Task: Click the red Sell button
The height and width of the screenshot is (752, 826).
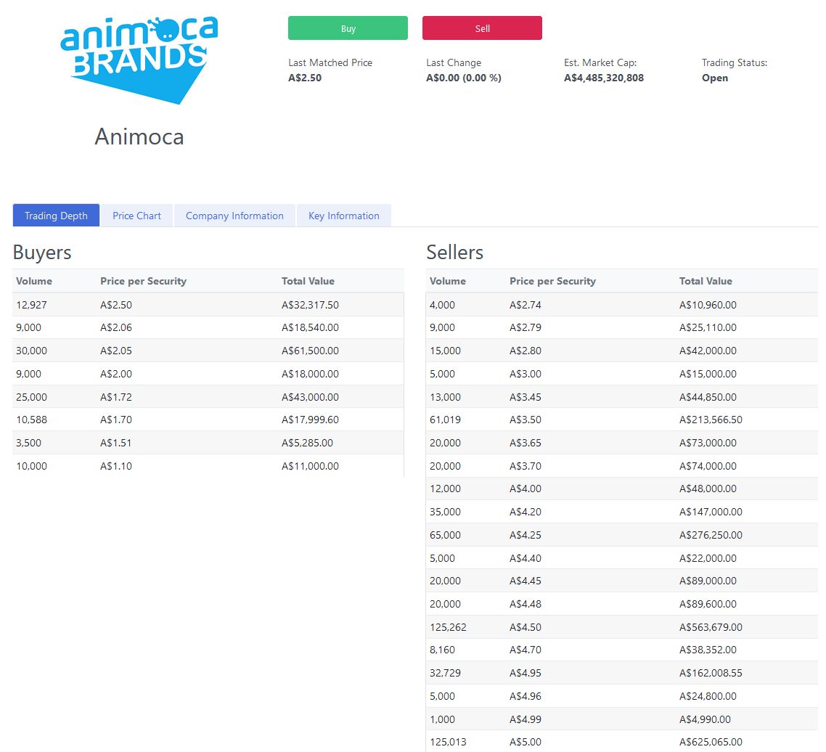Action: 482,28
